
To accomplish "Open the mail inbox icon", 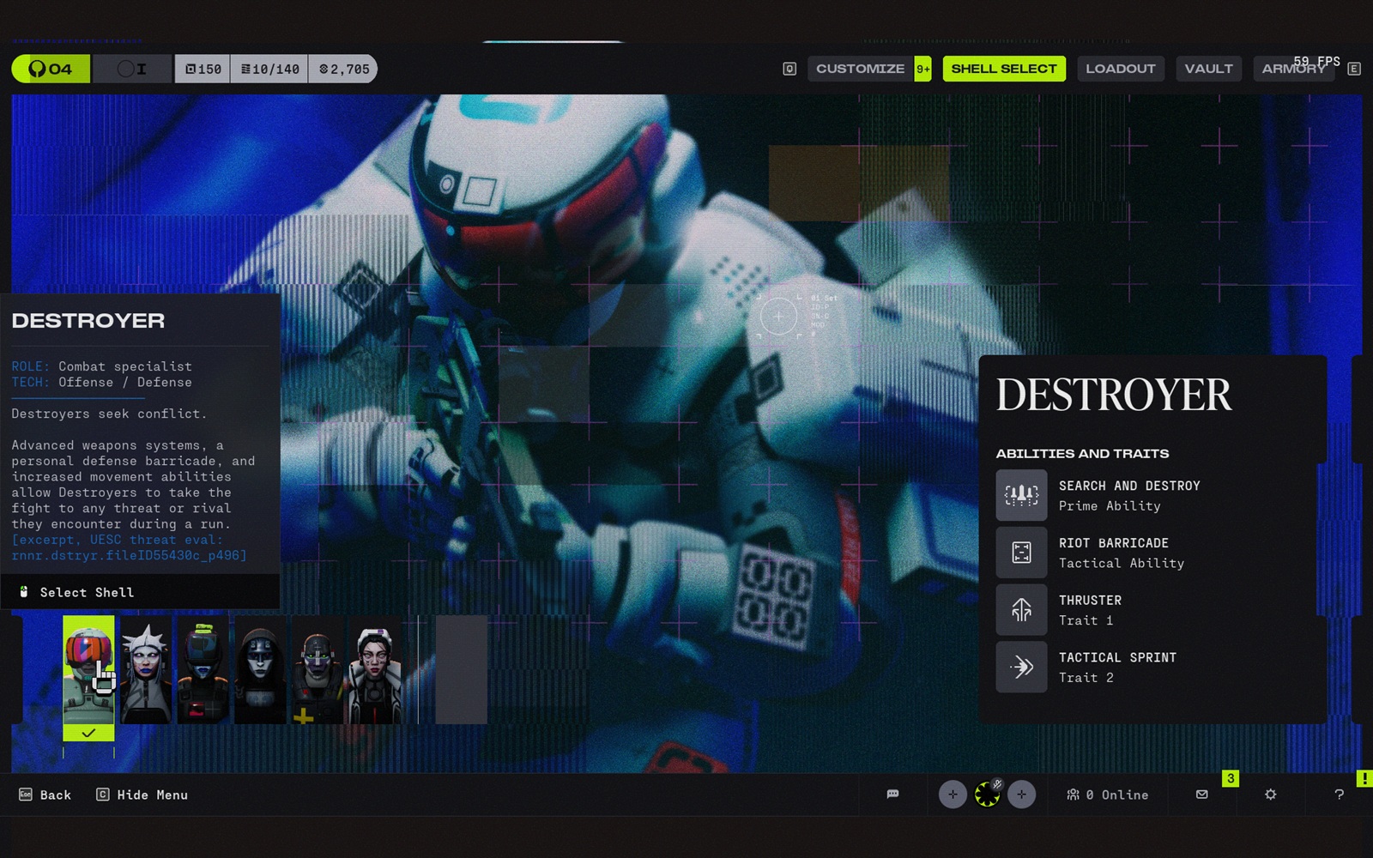I will point(1201,795).
